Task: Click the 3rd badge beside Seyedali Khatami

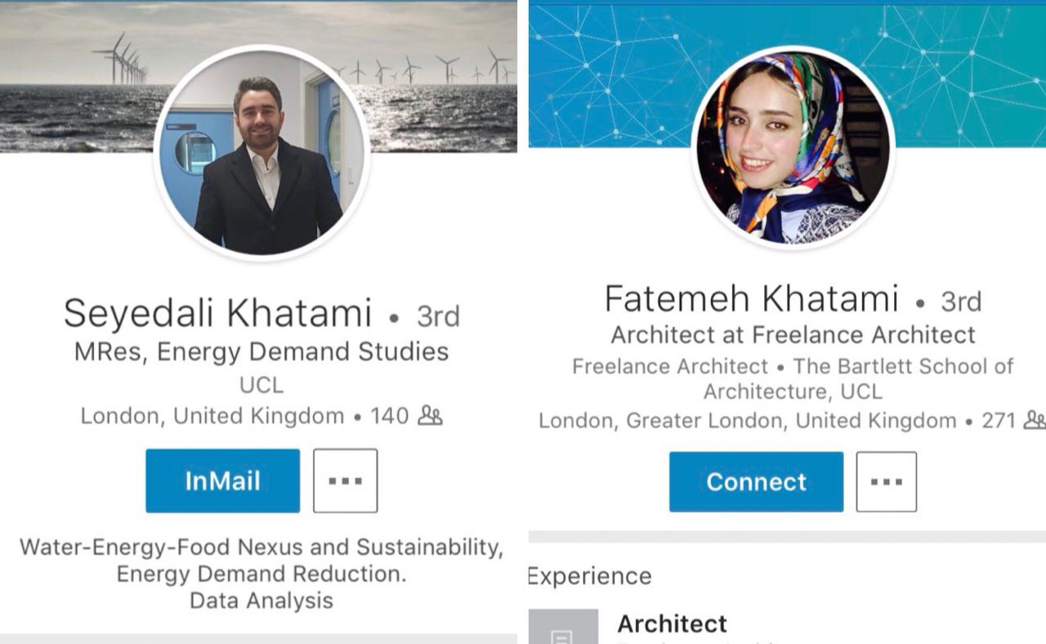Action: click(x=438, y=315)
